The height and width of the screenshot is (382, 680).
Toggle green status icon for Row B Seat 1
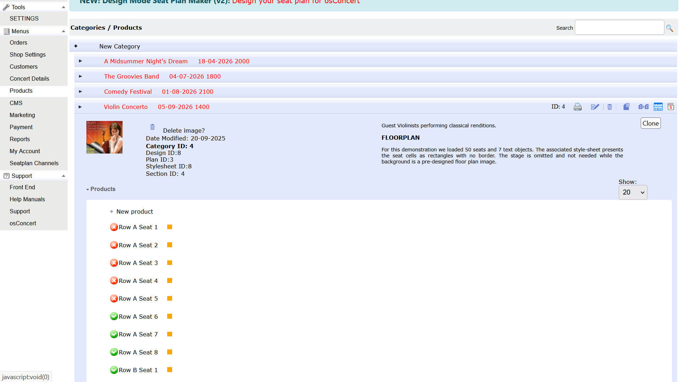pyautogui.click(x=114, y=370)
